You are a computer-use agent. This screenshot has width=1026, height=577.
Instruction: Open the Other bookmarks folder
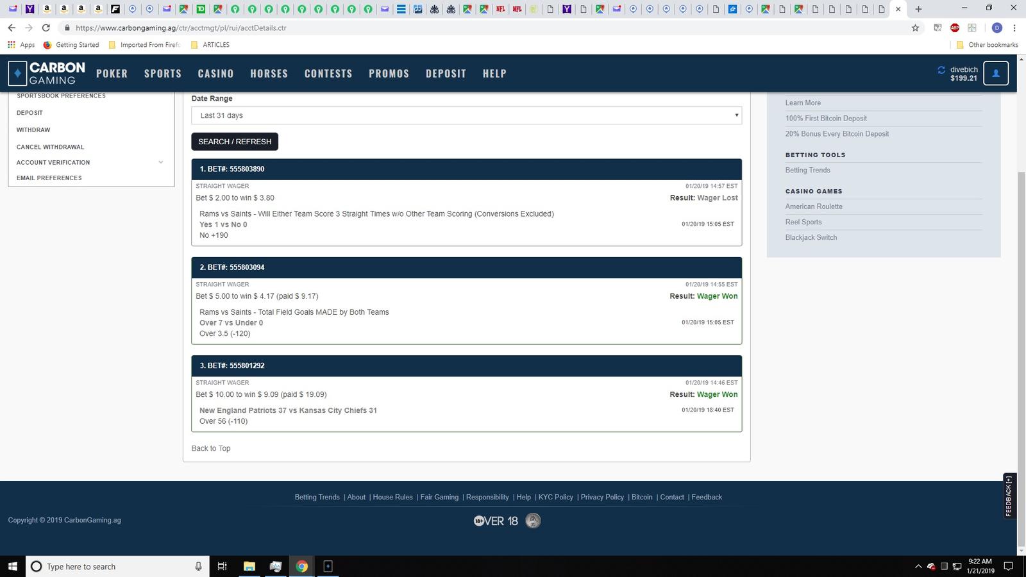pyautogui.click(x=987, y=45)
